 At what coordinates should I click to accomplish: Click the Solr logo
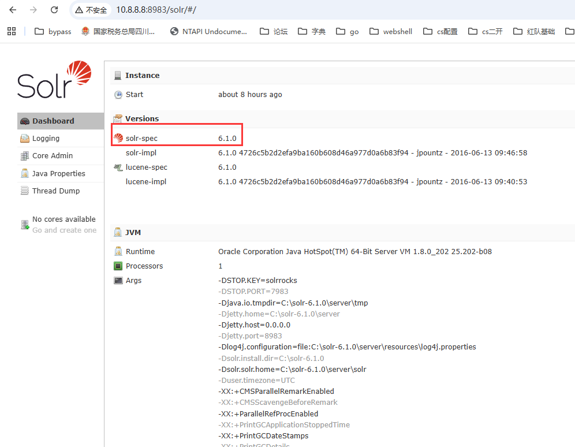tap(54, 80)
